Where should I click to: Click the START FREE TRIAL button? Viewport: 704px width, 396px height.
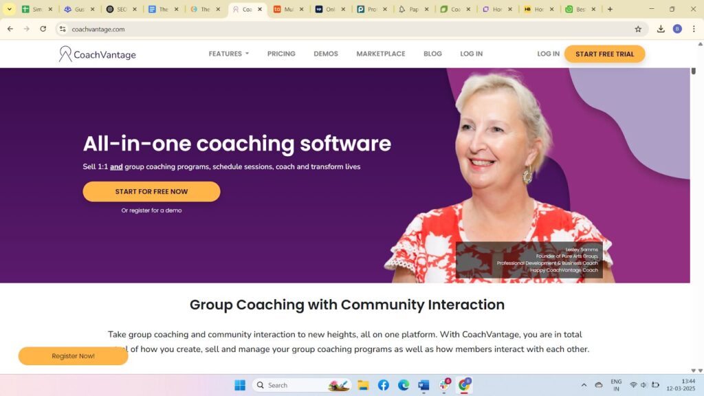(604, 53)
